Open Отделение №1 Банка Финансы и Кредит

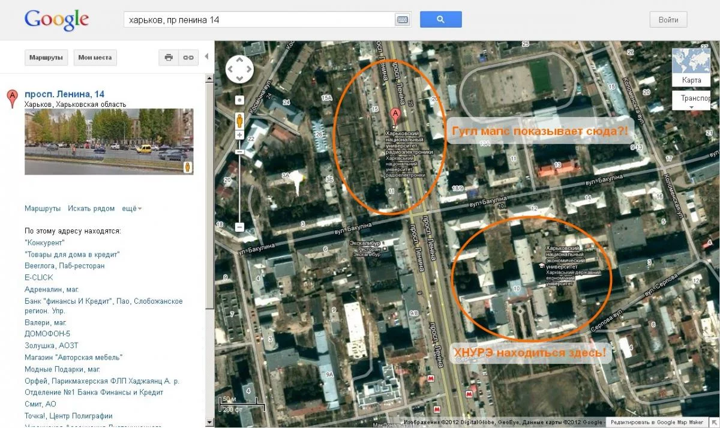tap(94, 392)
